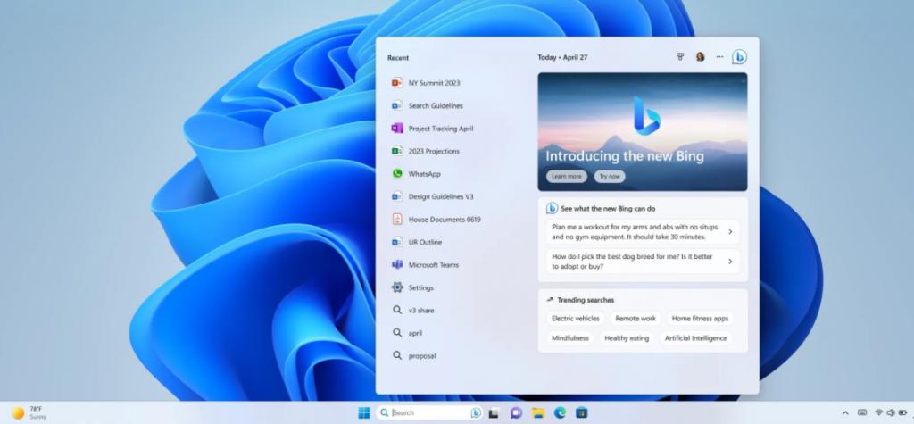914x424 pixels.
Task: Click the Windows Start button
Action: (x=364, y=413)
